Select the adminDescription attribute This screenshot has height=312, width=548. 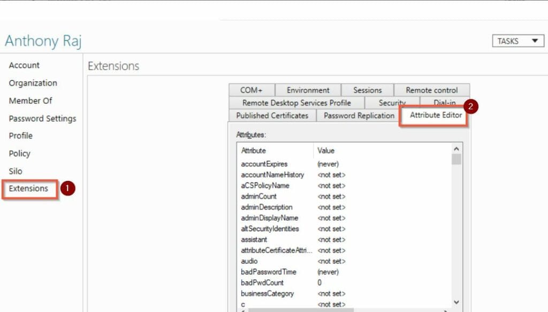tap(344, 207)
